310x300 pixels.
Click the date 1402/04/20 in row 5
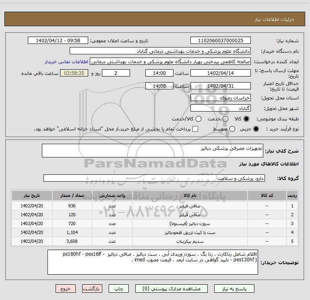[x=32, y=241]
